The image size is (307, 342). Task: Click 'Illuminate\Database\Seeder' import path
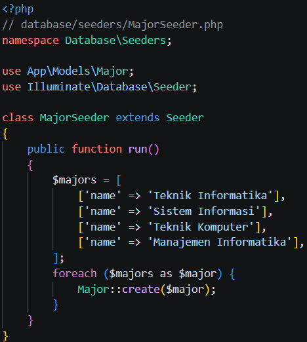coord(109,87)
